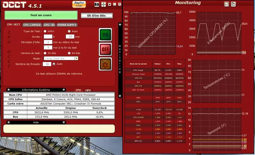Screen dimensions: 255x155
Task: Click the star icon atop Monitoring strip
Action: pyautogui.click(x=120, y=24)
